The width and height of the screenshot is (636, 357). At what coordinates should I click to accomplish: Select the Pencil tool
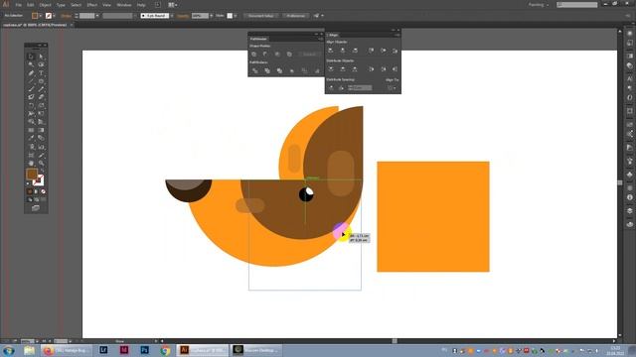point(41,89)
